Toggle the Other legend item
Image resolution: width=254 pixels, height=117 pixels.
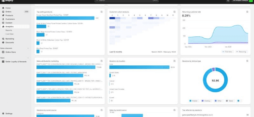pyautogui.click(x=218, y=101)
